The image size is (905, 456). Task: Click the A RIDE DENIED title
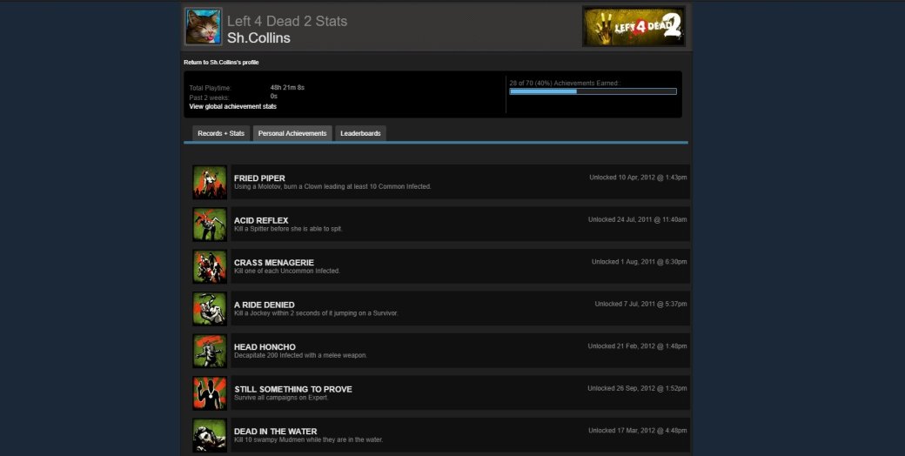[264, 305]
